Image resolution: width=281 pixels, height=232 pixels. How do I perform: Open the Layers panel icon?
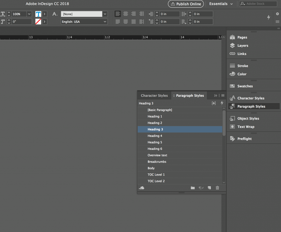pos(232,46)
